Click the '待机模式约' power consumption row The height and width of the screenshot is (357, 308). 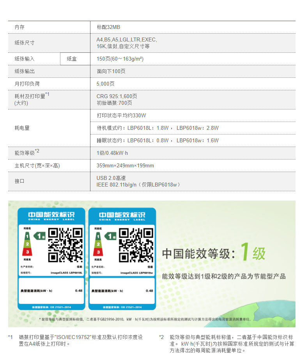tap(193, 128)
